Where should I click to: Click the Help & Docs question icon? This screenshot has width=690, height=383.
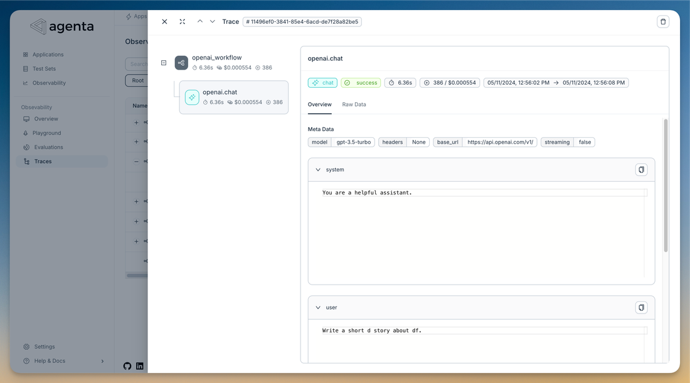point(26,361)
